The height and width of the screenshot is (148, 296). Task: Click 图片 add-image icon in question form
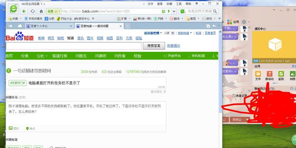point(11,128)
